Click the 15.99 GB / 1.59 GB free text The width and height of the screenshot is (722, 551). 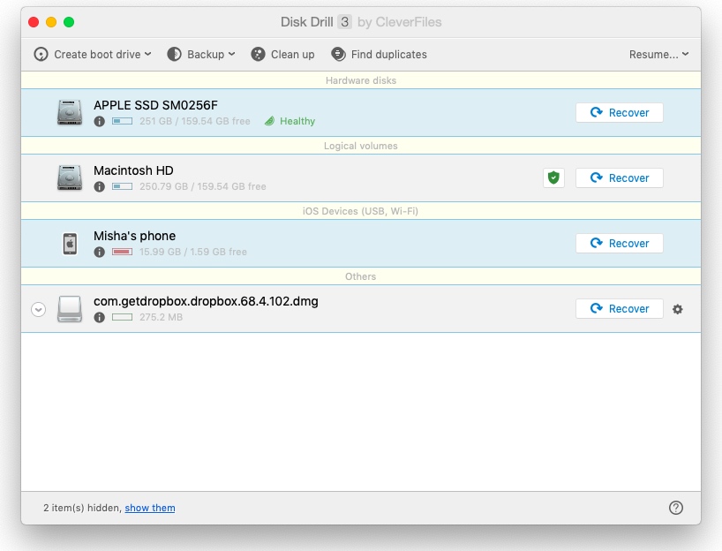point(193,252)
